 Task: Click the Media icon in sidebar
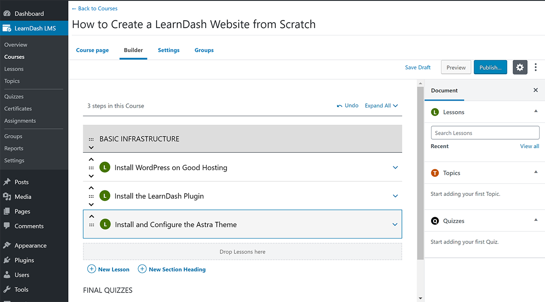(x=7, y=196)
